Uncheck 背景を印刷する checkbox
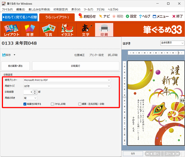Screen dimensions: 185x157 tap(25, 104)
